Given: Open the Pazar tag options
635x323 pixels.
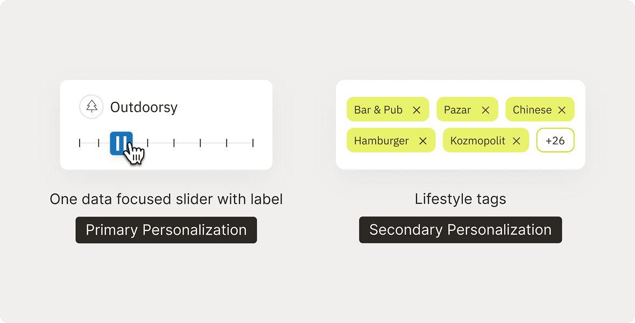Looking at the screenshot, I should (x=467, y=109).
